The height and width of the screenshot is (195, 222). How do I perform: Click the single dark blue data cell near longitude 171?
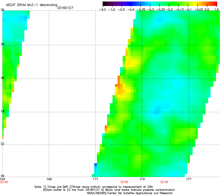pos(96,165)
